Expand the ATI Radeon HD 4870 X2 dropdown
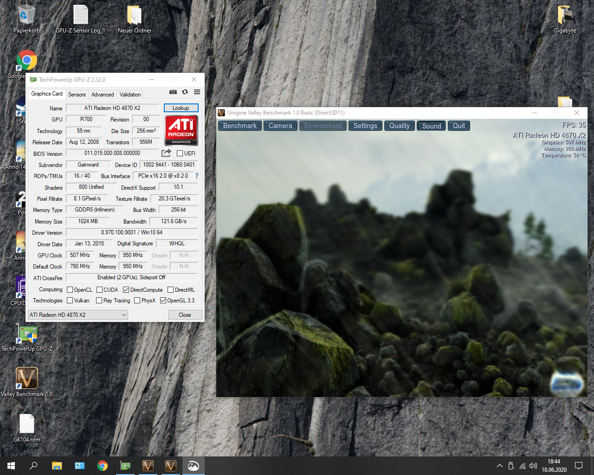This screenshot has height=475, width=594. [78, 315]
